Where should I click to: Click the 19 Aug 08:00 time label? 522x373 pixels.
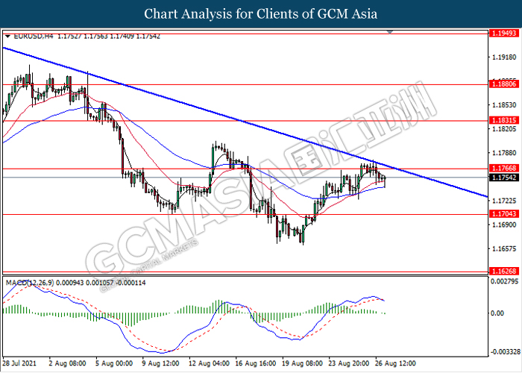click(302, 363)
